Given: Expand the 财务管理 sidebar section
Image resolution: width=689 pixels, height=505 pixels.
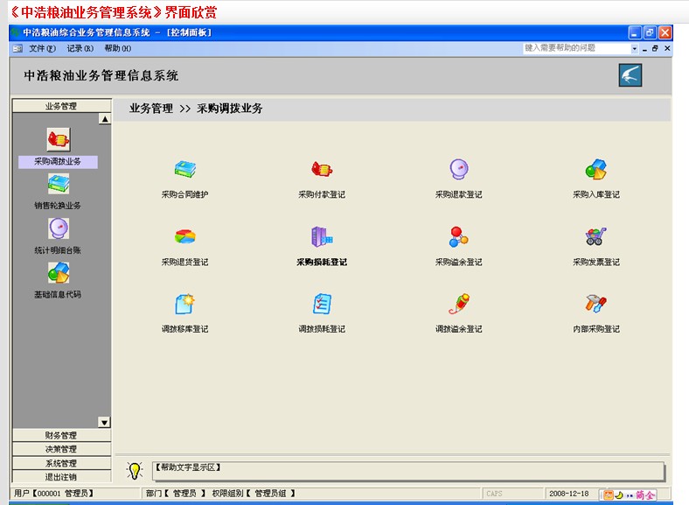Looking at the screenshot, I should (61, 435).
